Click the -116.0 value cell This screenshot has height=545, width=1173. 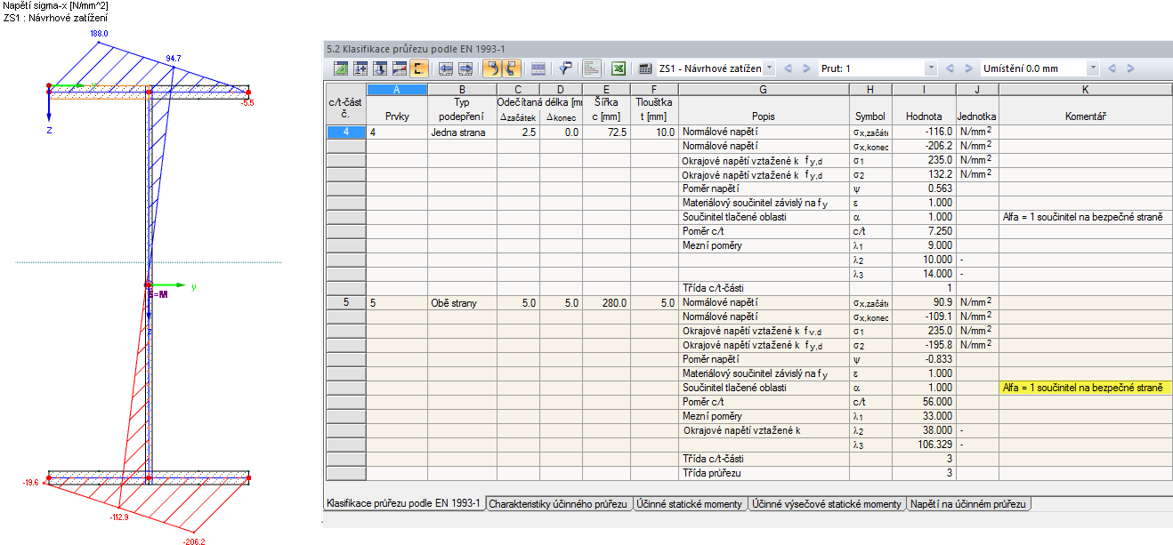(924, 132)
